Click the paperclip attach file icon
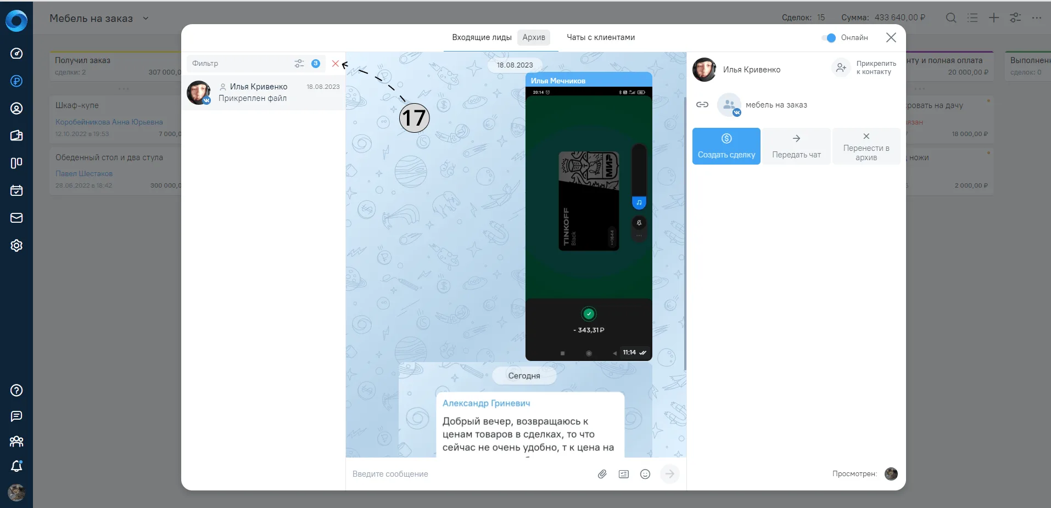This screenshot has height=508, width=1051. [x=602, y=474]
